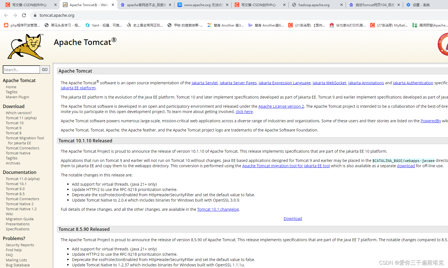Open Tomcat 11 (alpha) download link
The height and width of the screenshot is (268, 448).
coord(21,118)
